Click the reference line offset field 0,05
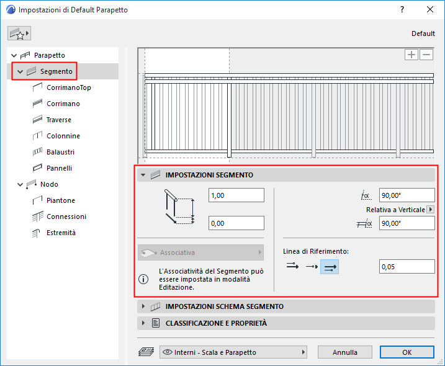Screen dimensions: 445x366 pos(407,266)
